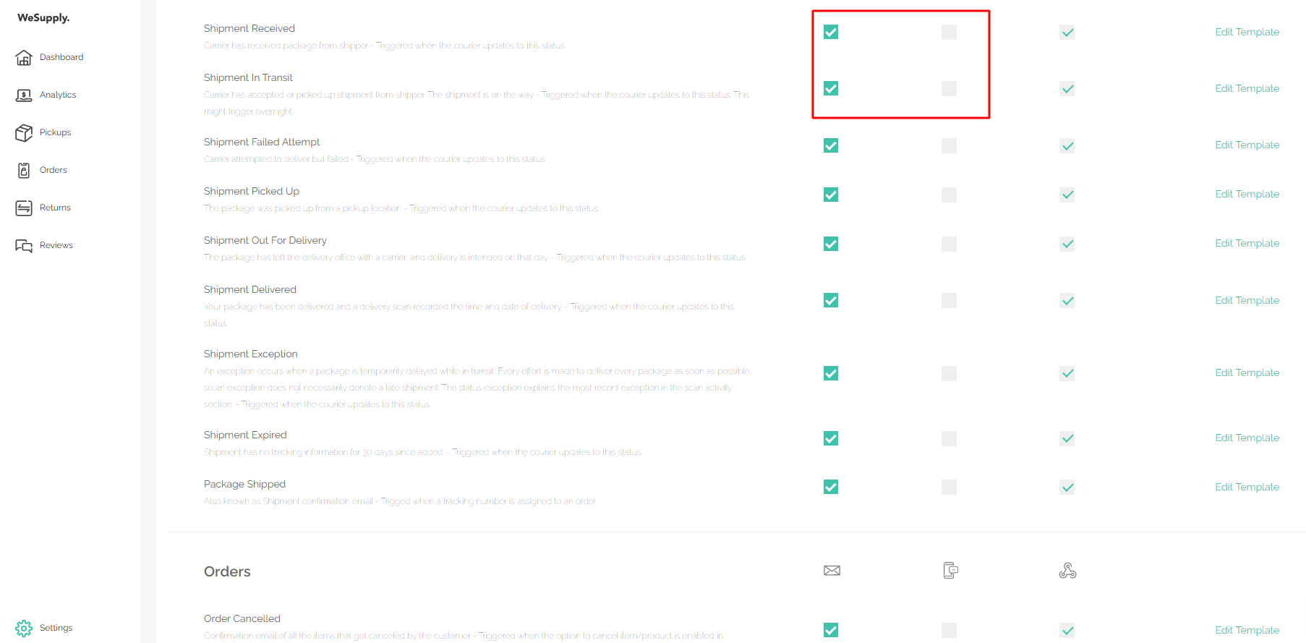1306x643 pixels.
Task: Uncheck email for Shipment Picked Up
Action: pos(831,195)
